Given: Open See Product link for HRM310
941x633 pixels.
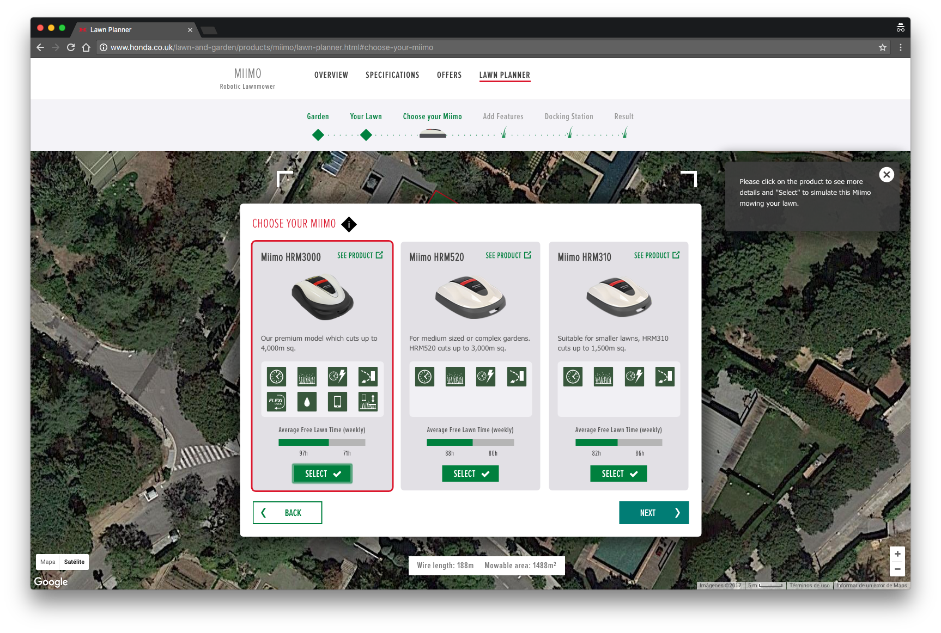Looking at the screenshot, I should pos(657,255).
